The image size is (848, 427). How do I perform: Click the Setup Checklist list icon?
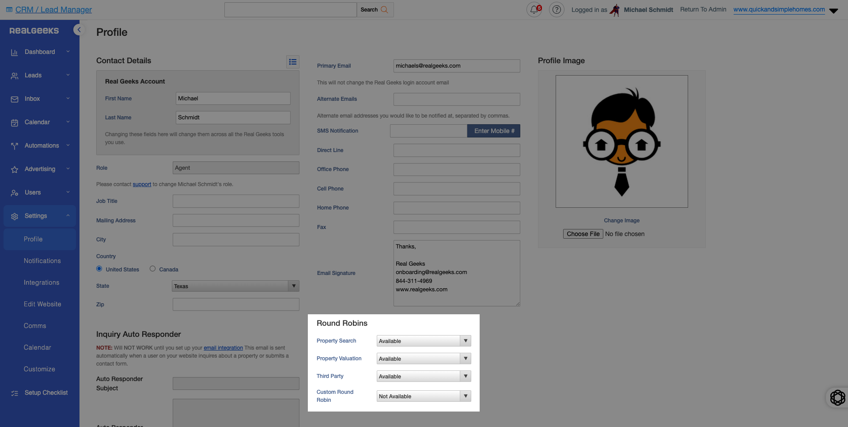coord(15,393)
